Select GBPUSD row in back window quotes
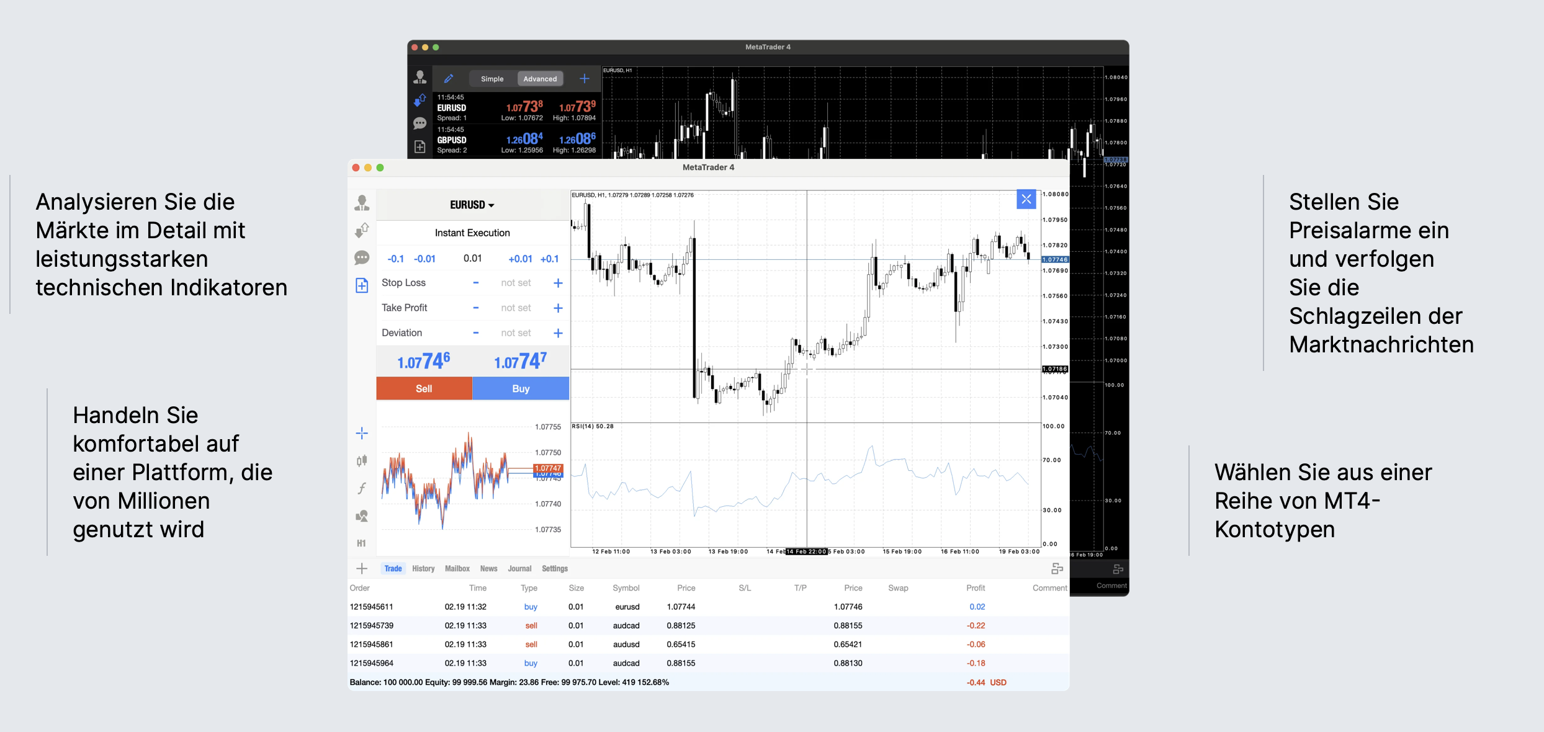 click(x=516, y=140)
